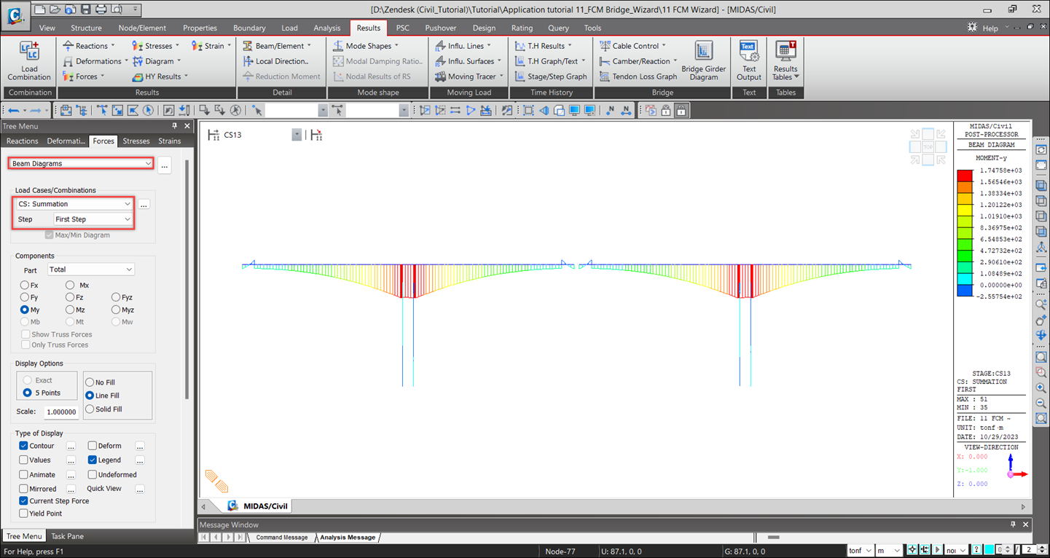The height and width of the screenshot is (558, 1050).
Task: Click the ellipsis button next to CS: Summation
Action: pos(144,205)
